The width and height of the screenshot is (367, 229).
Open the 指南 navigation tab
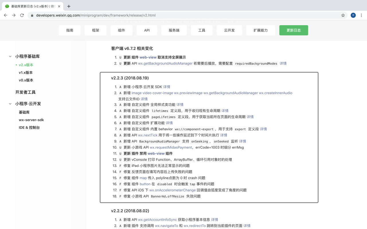[x=70, y=30]
